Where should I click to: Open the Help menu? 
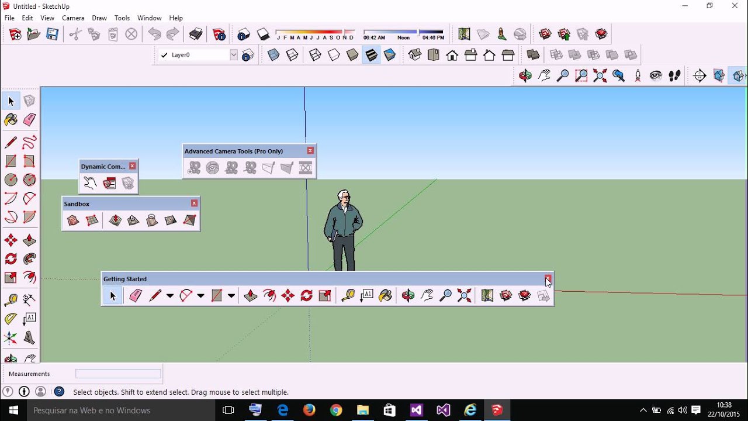point(176,18)
